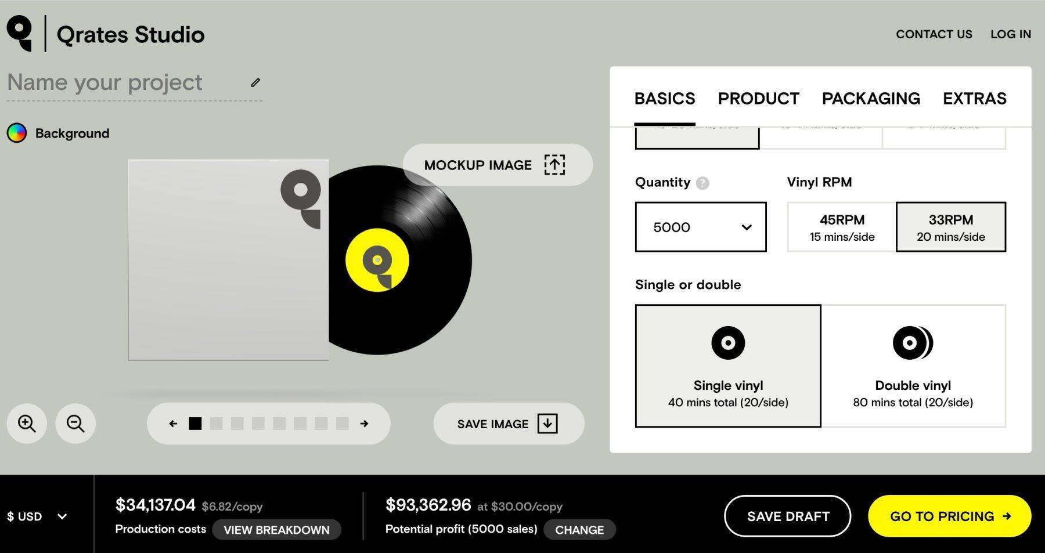The height and width of the screenshot is (553, 1045).
Task: Click the Mockup Image upload icon
Action: (554, 165)
